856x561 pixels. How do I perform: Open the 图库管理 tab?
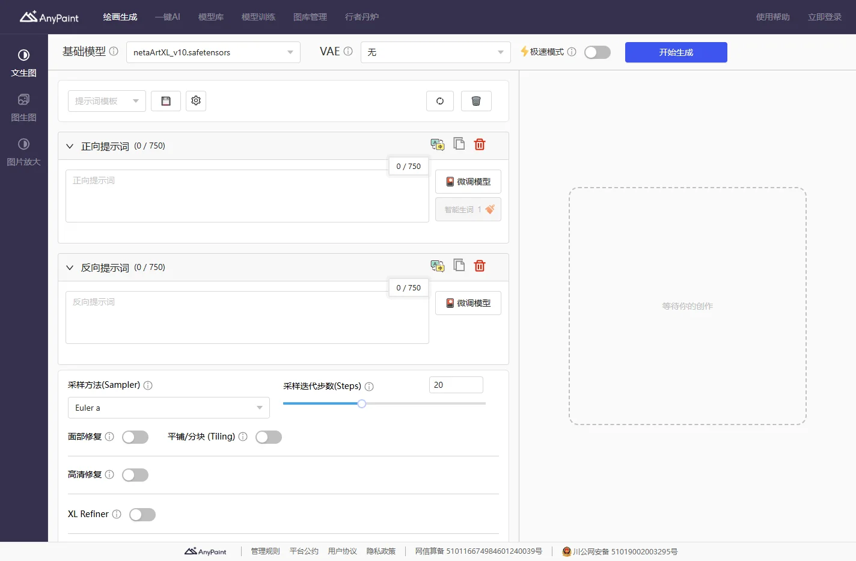(310, 17)
